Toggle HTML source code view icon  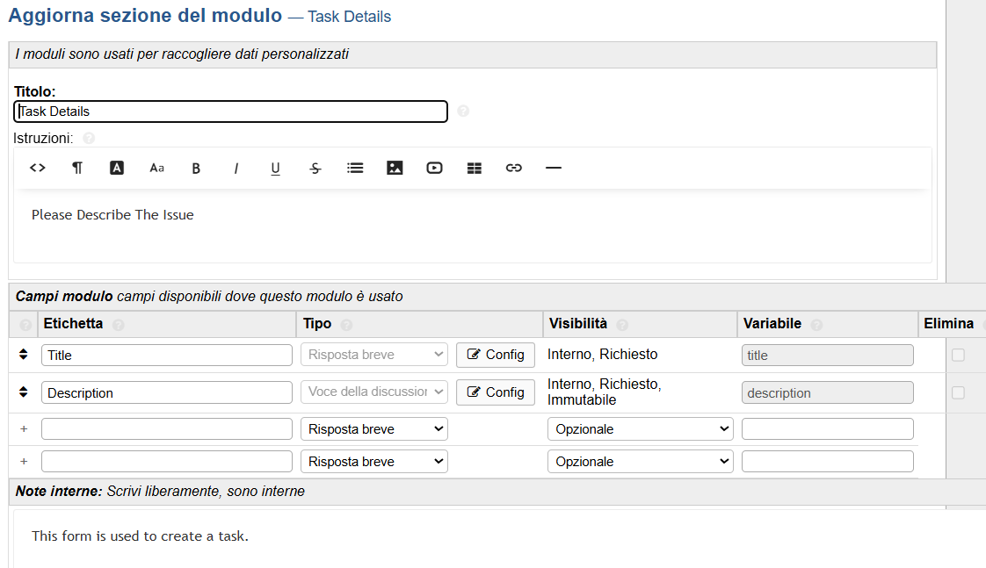[37, 168]
